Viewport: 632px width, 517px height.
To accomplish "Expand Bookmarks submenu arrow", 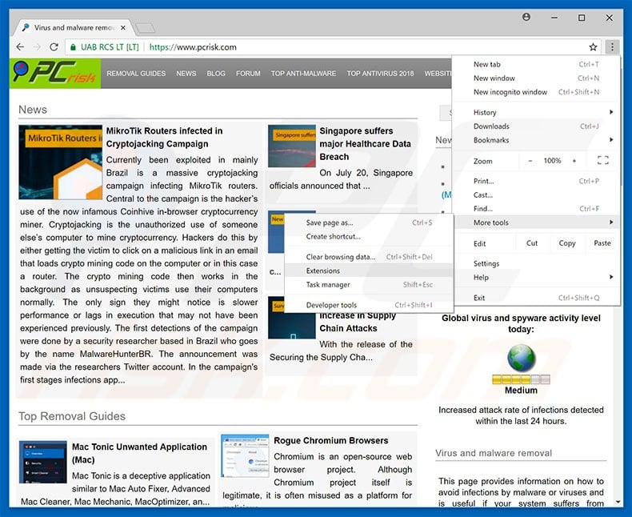I will tap(611, 140).
